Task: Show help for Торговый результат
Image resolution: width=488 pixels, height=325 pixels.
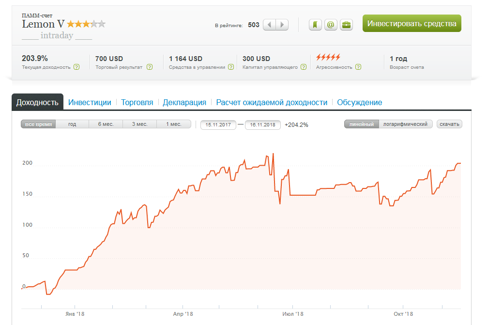Action: click(x=150, y=67)
